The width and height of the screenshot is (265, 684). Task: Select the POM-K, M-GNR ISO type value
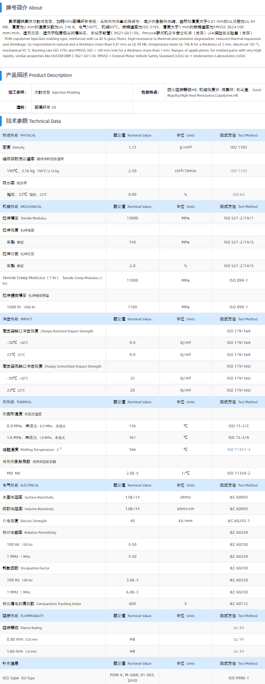[x=132, y=678]
